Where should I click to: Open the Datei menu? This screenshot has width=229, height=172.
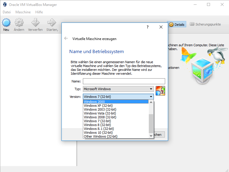pyautogui.click(x=7, y=12)
